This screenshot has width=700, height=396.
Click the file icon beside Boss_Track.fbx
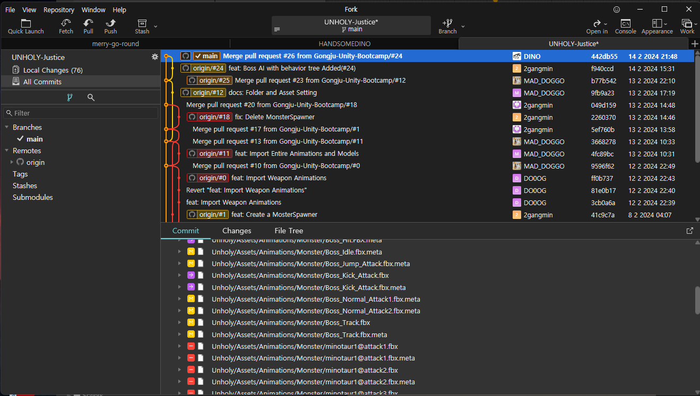click(201, 322)
